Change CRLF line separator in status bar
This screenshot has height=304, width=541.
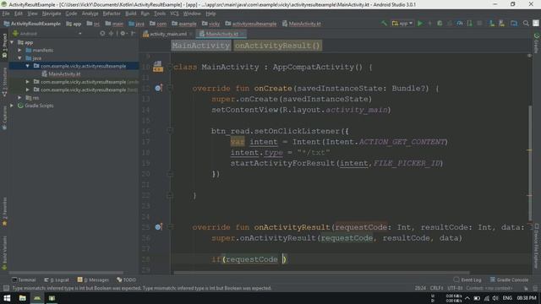tap(436, 288)
